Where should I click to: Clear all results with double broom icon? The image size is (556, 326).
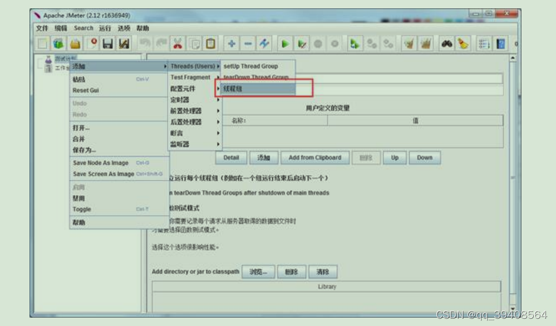[x=426, y=43]
